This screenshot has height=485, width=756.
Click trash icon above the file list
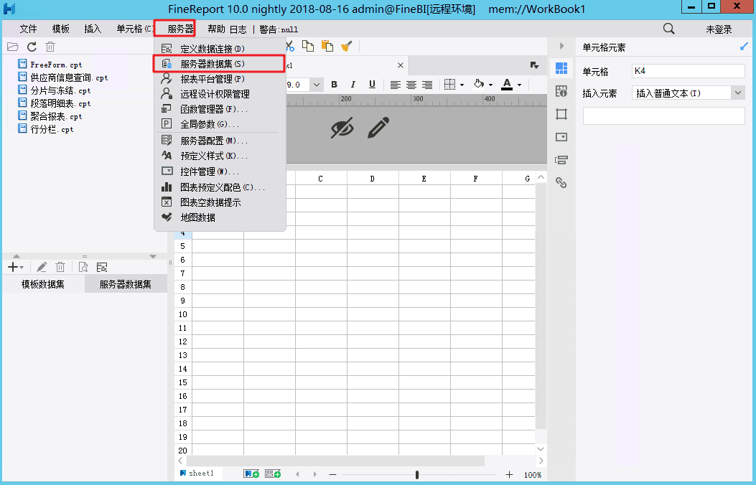[50, 47]
